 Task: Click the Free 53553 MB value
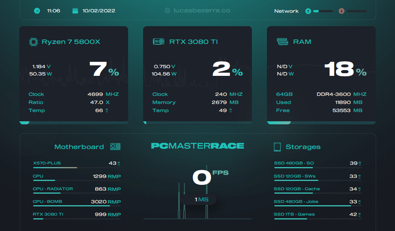(x=348, y=110)
